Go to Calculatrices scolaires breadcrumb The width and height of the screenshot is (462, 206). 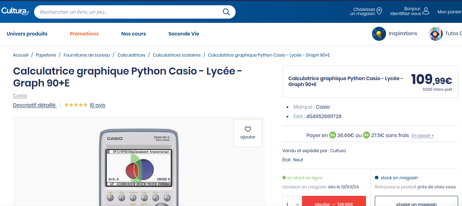(177, 55)
